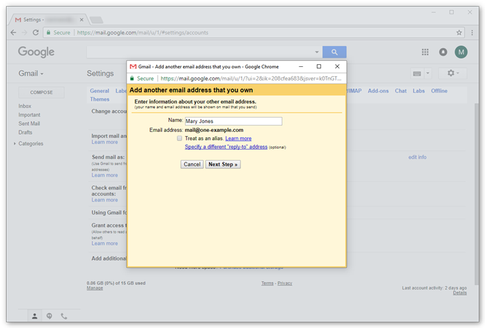Open Learn more link beside alias
Viewport: 485px width, 328px height.
(x=238, y=139)
